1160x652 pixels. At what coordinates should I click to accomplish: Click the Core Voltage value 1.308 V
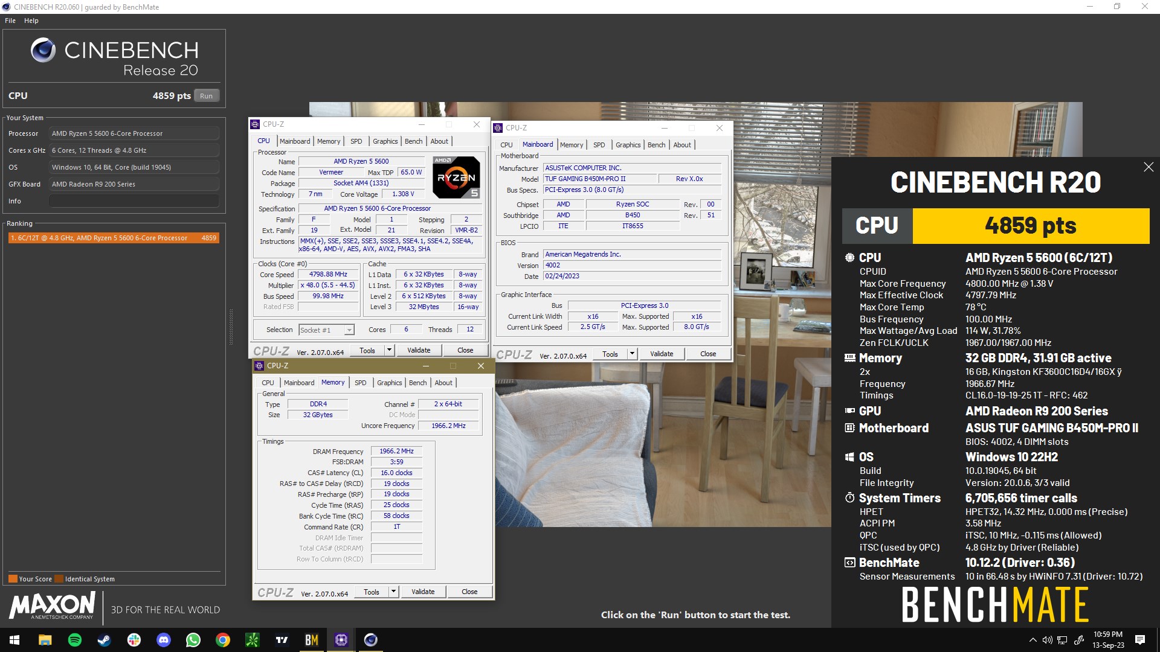pos(403,194)
